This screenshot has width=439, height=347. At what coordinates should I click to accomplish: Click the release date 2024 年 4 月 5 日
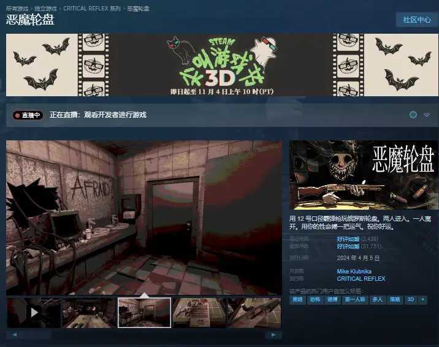click(x=358, y=257)
